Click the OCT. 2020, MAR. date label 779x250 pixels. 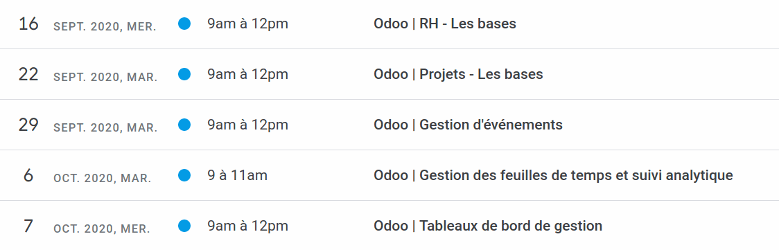103,179
